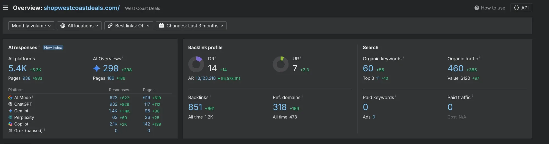Click Paid traffic count 0
This screenshot has height=144, width=549.
(450, 107)
